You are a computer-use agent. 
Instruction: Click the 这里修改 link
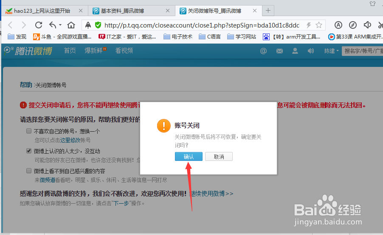70,140
